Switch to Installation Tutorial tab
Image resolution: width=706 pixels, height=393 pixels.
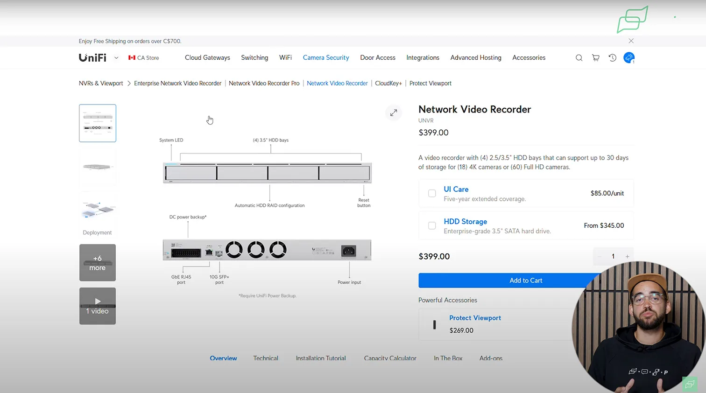click(321, 358)
